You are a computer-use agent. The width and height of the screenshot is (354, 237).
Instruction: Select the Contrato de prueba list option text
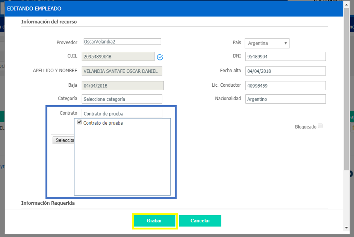(x=103, y=123)
